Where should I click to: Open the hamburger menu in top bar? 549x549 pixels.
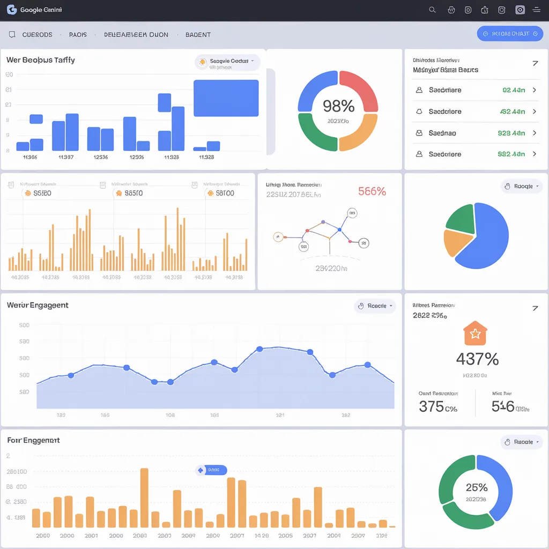tap(536, 10)
